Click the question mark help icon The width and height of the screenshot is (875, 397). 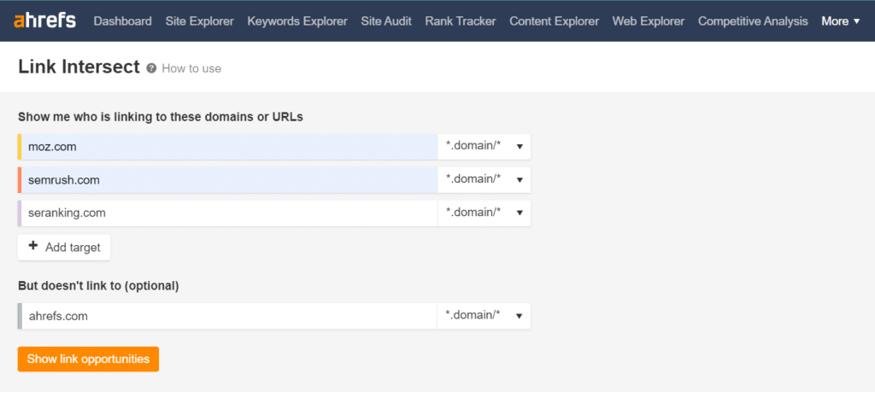click(x=150, y=68)
